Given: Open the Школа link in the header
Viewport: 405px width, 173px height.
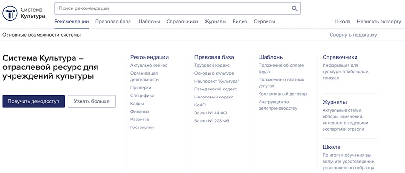Looking at the screenshot, I should pyautogui.click(x=342, y=22).
